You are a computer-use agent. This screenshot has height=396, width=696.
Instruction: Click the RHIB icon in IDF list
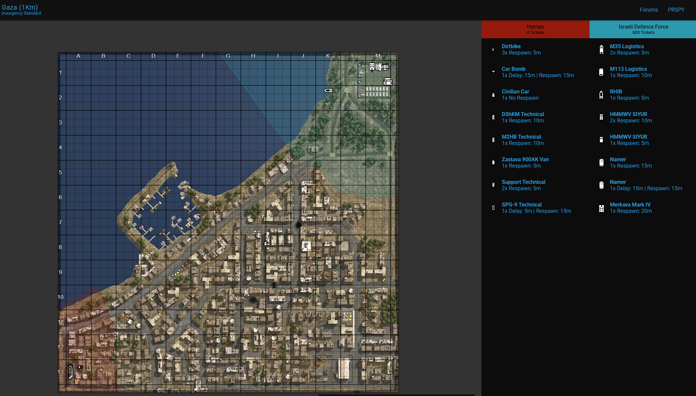tap(601, 95)
